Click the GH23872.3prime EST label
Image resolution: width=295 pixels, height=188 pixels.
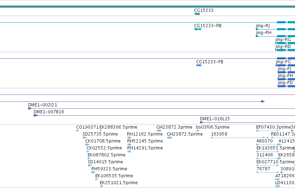click(x=174, y=127)
